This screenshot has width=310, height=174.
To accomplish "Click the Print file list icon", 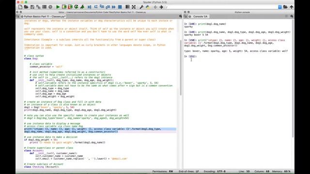I will pos(44,7).
